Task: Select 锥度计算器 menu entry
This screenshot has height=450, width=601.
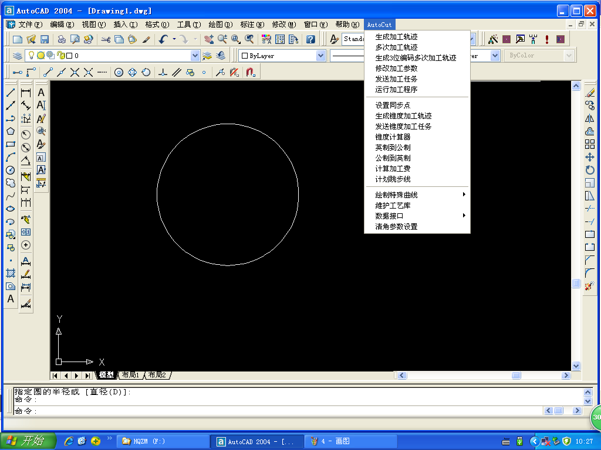Action: click(x=393, y=137)
